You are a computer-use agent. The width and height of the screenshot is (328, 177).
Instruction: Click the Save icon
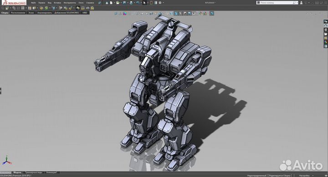point(124,3)
